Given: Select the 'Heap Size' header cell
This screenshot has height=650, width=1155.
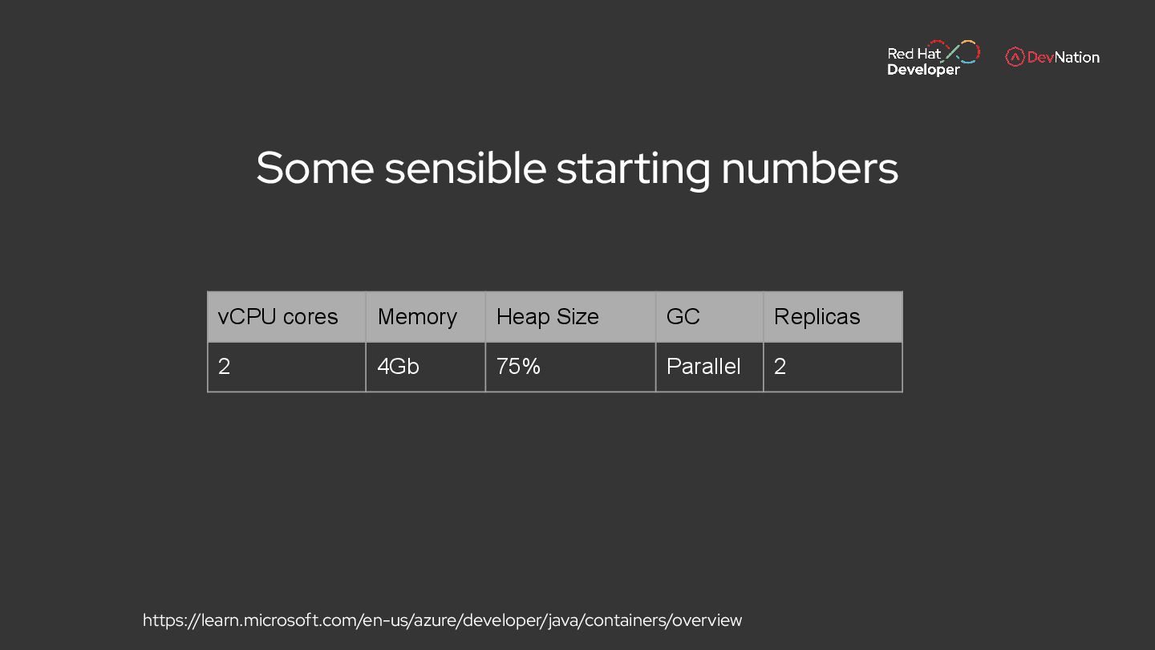Looking at the screenshot, I should [x=569, y=317].
